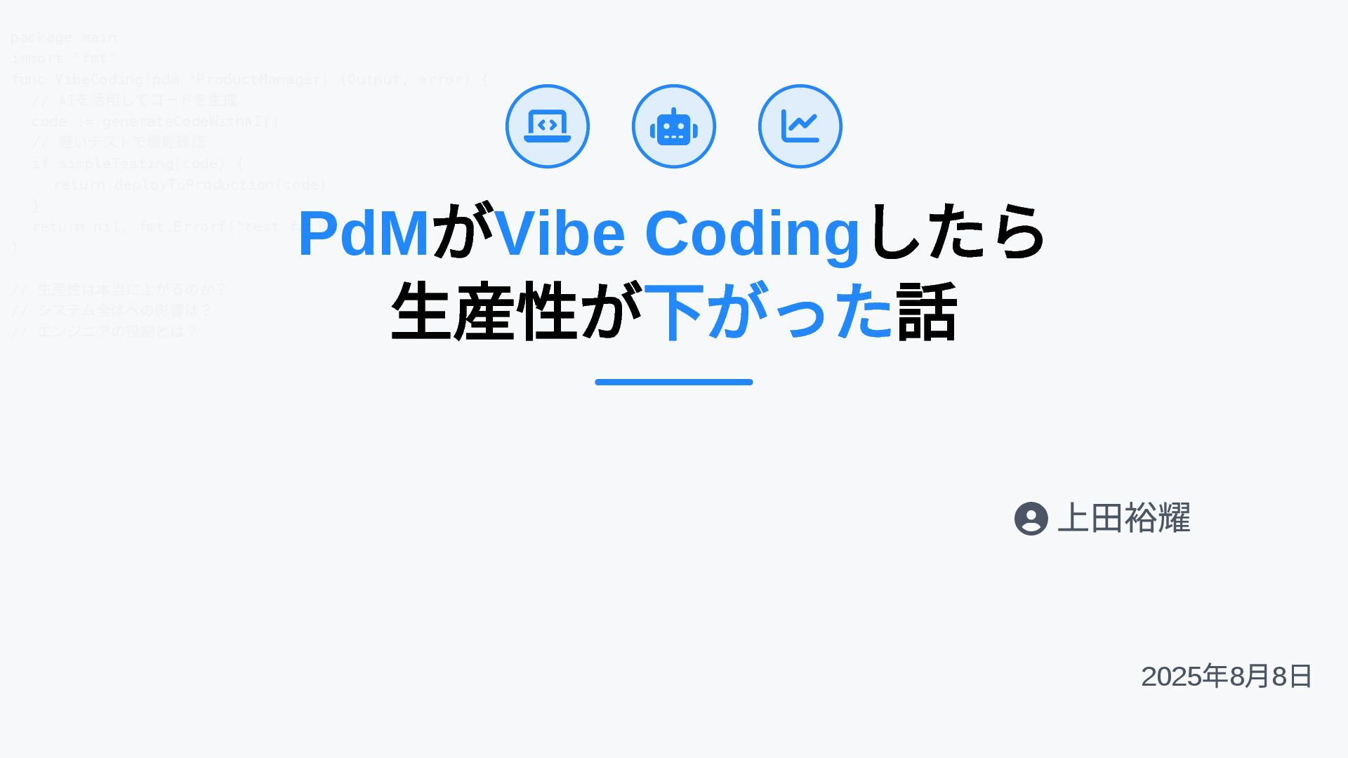Click the "生産性が" text in second line
Viewport: 1348px width, 758px height.
click(517, 311)
